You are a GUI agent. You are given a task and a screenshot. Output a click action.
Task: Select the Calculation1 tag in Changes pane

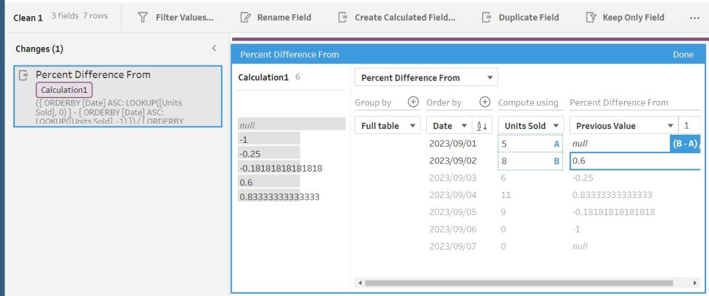(64, 90)
